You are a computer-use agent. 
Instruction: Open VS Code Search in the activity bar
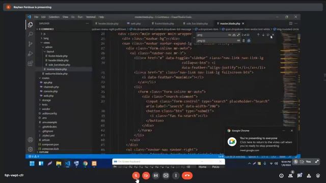tap(31, 34)
